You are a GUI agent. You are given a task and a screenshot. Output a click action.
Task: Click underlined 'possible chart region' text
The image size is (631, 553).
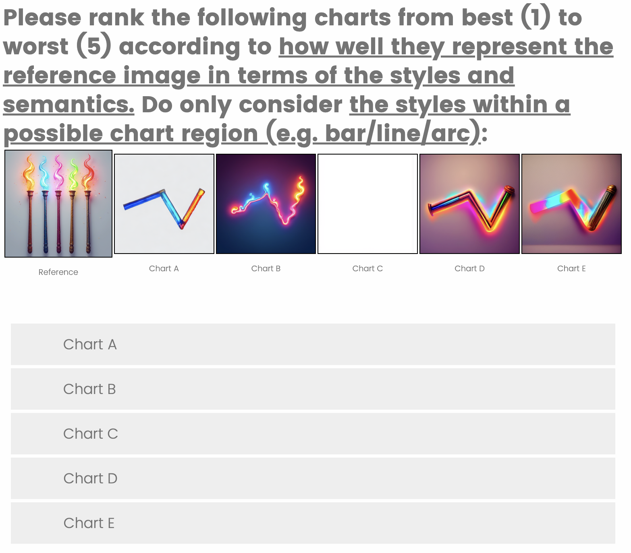coord(133,134)
